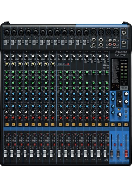Viewport: 132px width, 187px height.
Task: Click the channel 12 green LOW EQ knob
Action: (80, 88)
